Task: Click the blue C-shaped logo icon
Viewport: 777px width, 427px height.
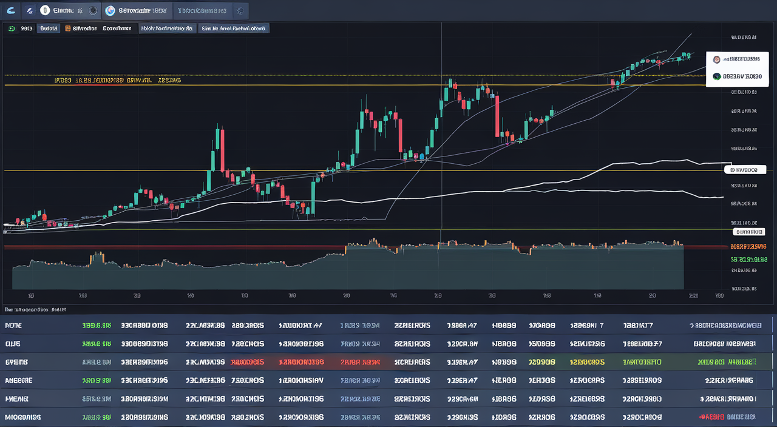Action: (x=11, y=10)
